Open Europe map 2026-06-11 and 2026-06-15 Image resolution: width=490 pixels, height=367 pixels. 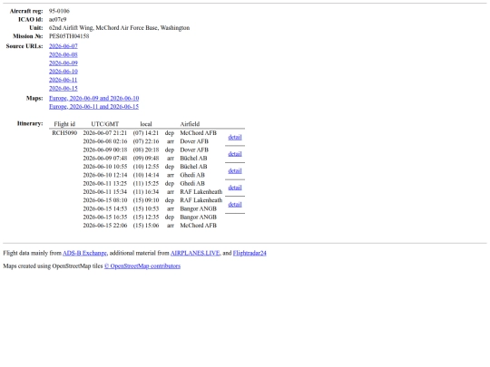click(x=93, y=107)
